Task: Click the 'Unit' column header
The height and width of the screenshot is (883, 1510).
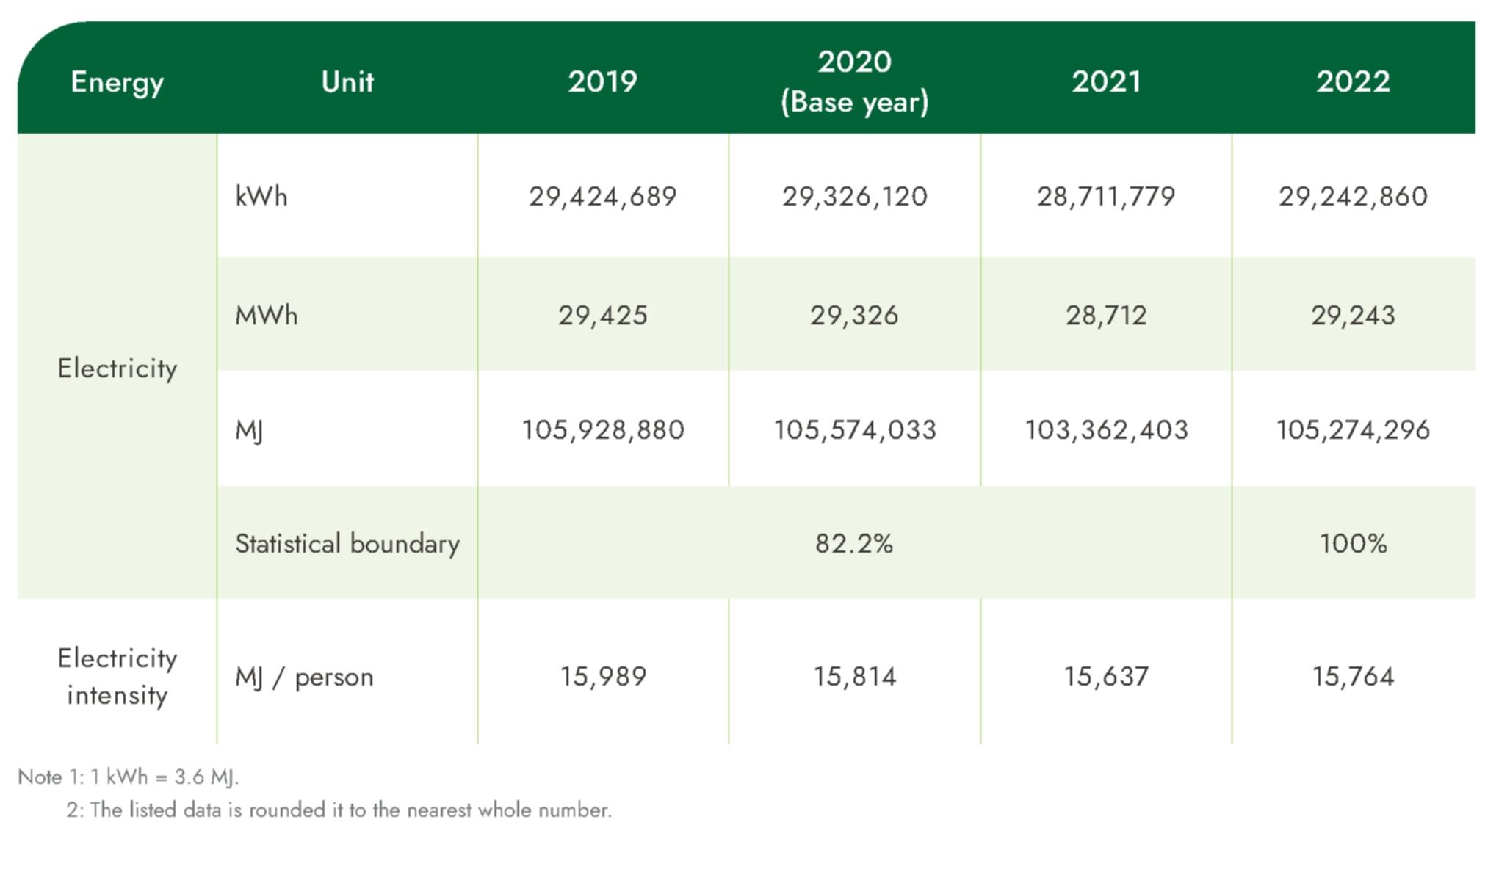Action: 347,81
